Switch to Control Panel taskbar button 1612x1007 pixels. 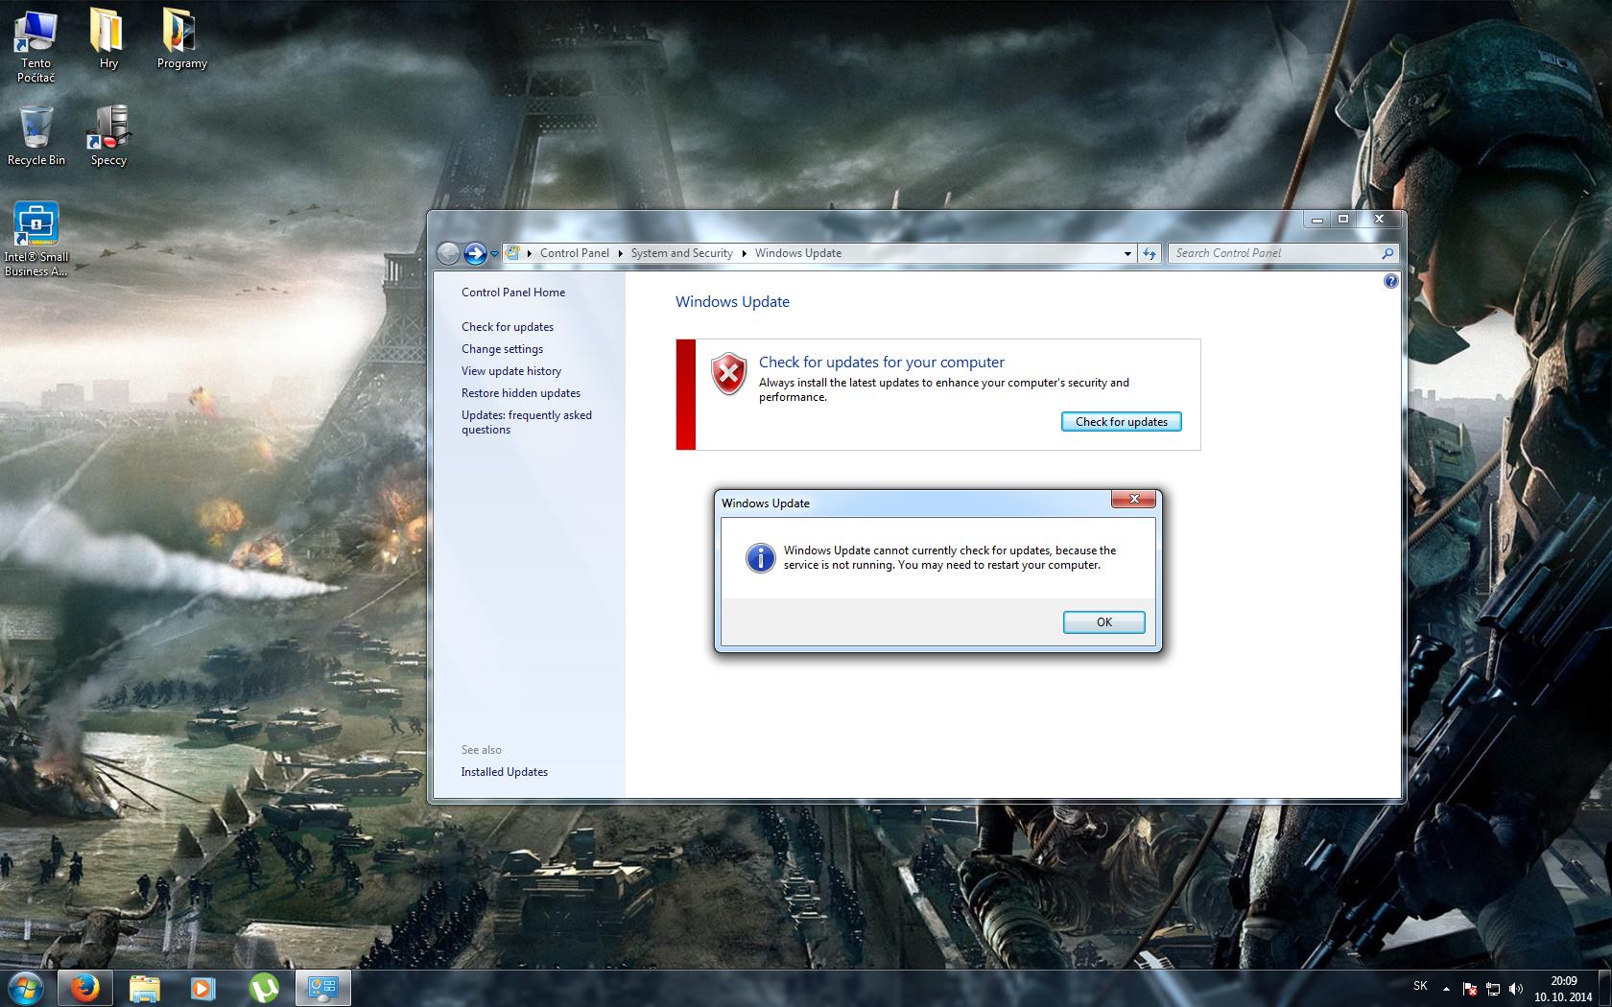(322, 988)
